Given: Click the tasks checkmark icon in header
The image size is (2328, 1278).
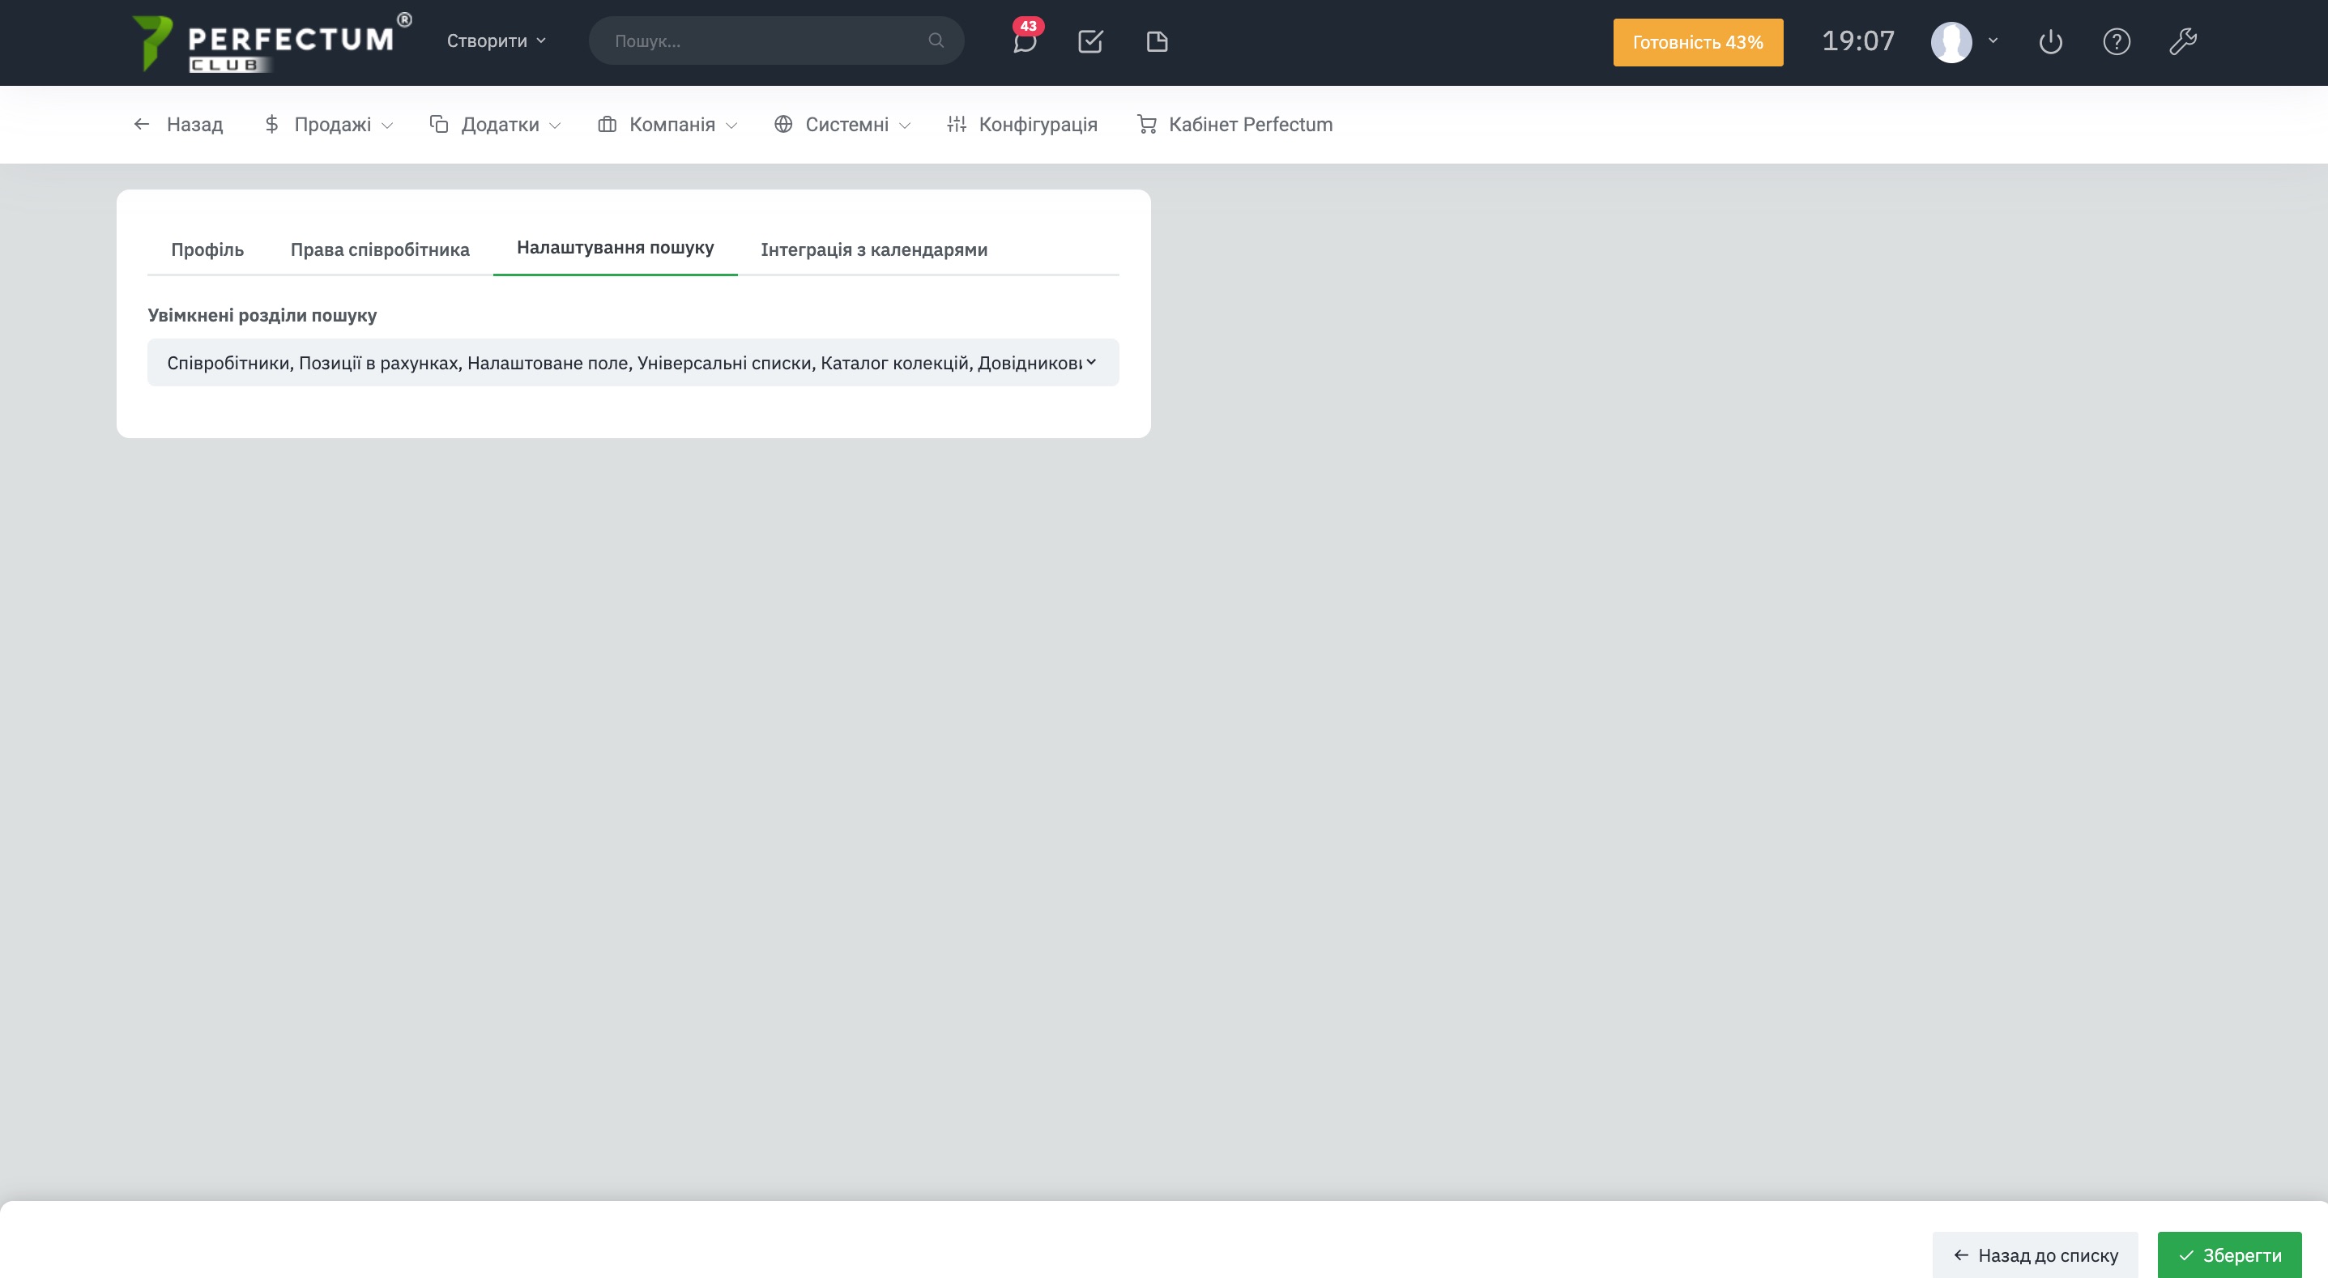Looking at the screenshot, I should (1090, 41).
